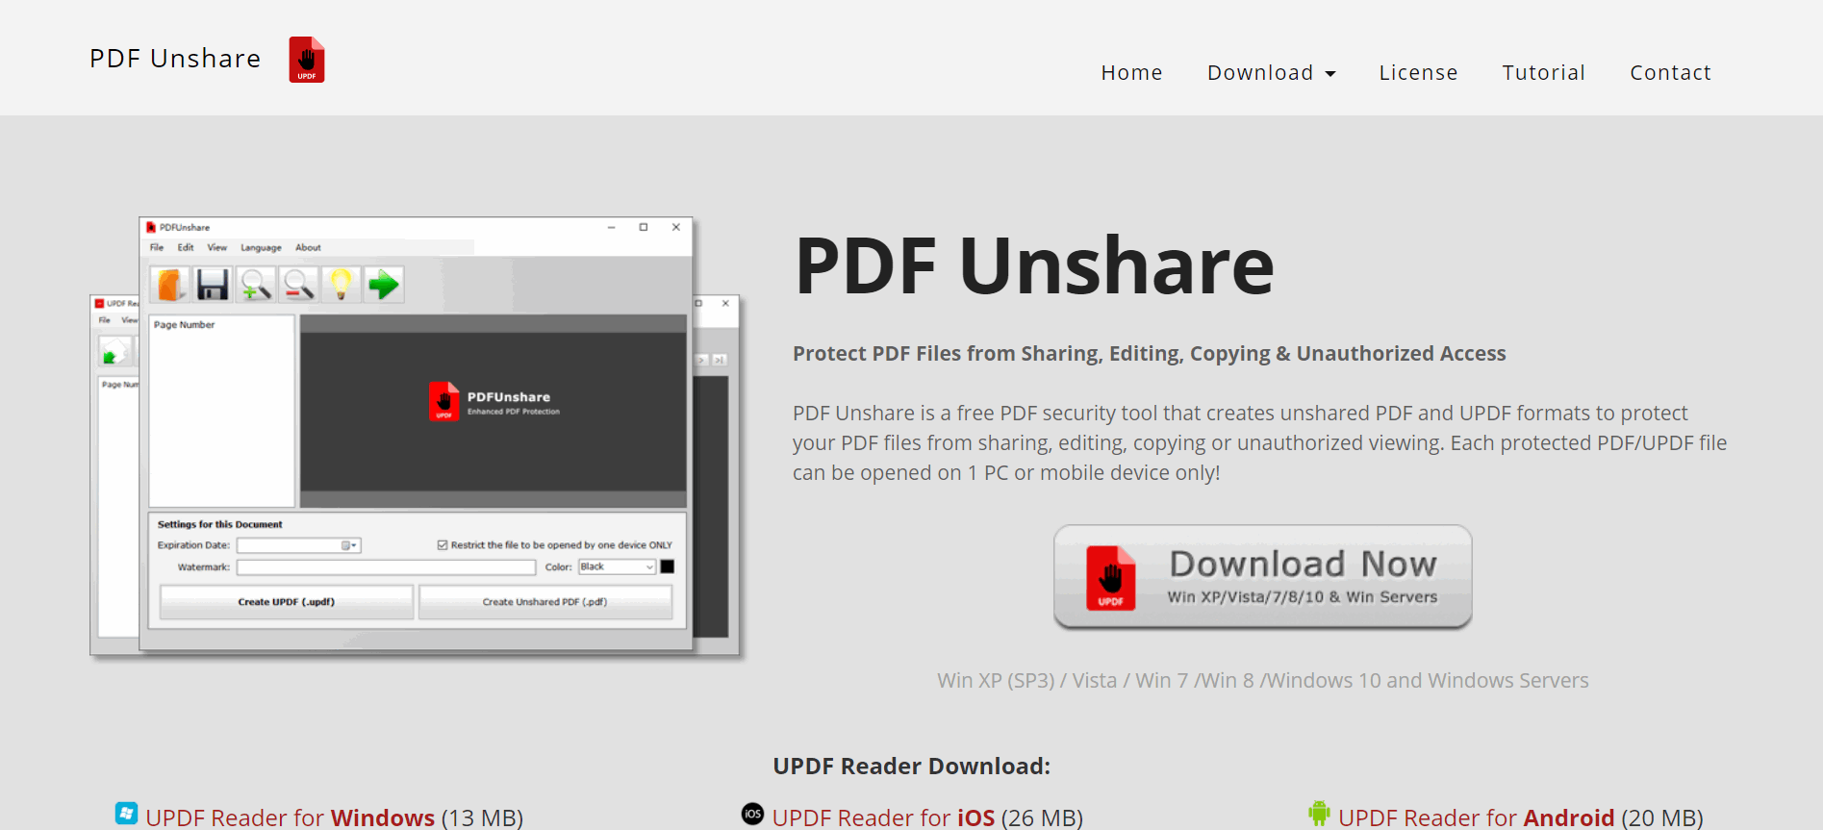Click the zoom in magnifier icon
The width and height of the screenshot is (1823, 830).
(x=256, y=285)
